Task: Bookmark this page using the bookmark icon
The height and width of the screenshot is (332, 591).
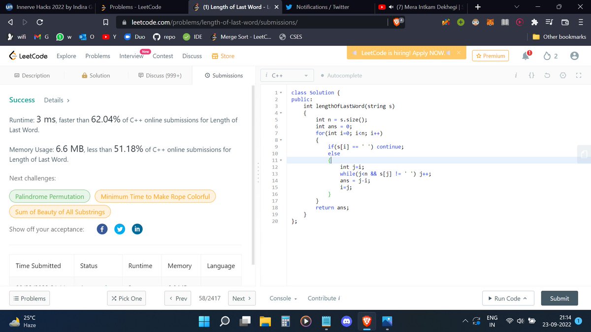Action: (105, 23)
